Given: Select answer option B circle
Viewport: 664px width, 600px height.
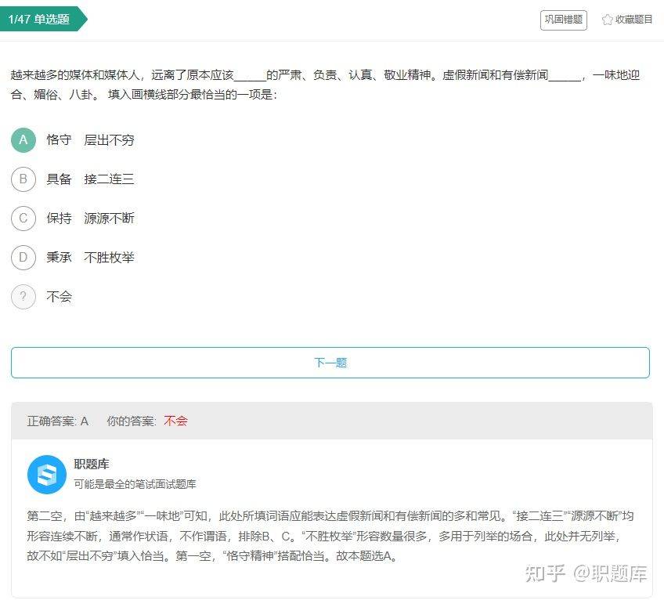Looking at the screenshot, I should pyautogui.click(x=23, y=179).
